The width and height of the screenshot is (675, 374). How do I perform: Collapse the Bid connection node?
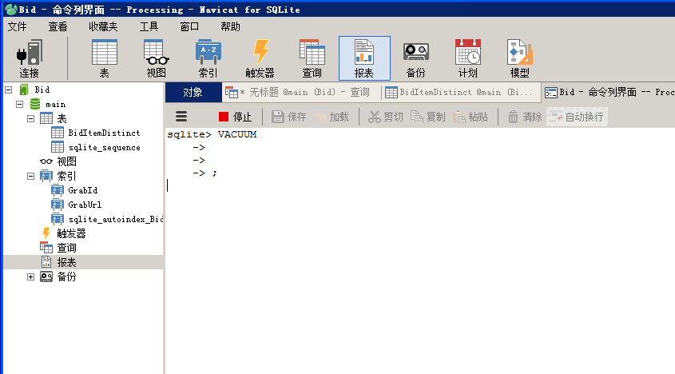coord(8,90)
